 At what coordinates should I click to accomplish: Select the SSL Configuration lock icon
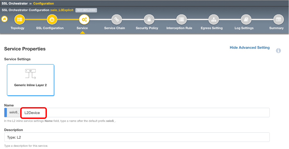52,20
